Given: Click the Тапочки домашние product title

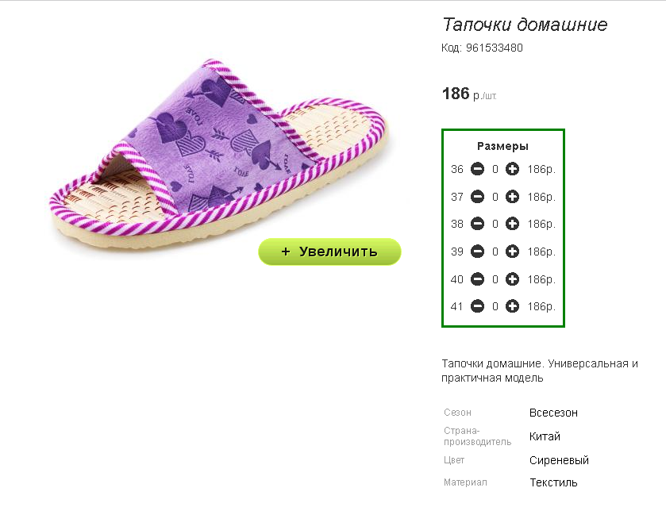Looking at the screenshot, I should 525,25.
